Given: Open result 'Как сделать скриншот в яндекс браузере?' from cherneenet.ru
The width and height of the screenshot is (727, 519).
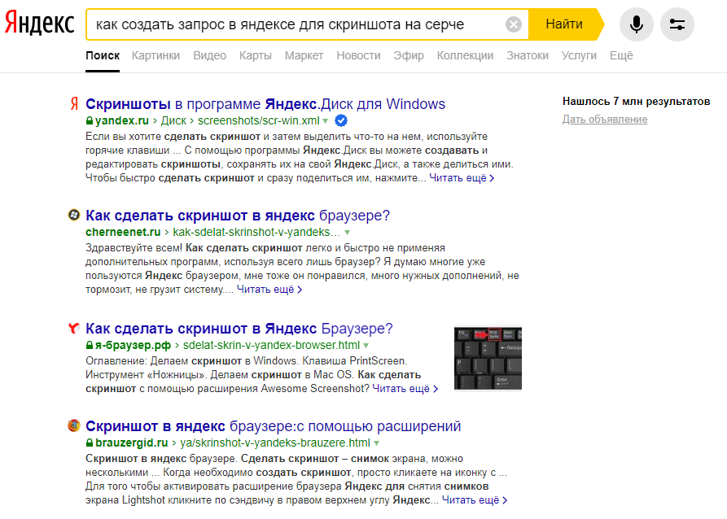Looking at the screenshot, I should point(238,216).
